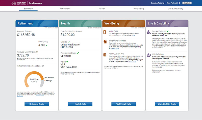Click the Blueprint For Wellness heading
202x120 pixels.
(x=117, y=41)
